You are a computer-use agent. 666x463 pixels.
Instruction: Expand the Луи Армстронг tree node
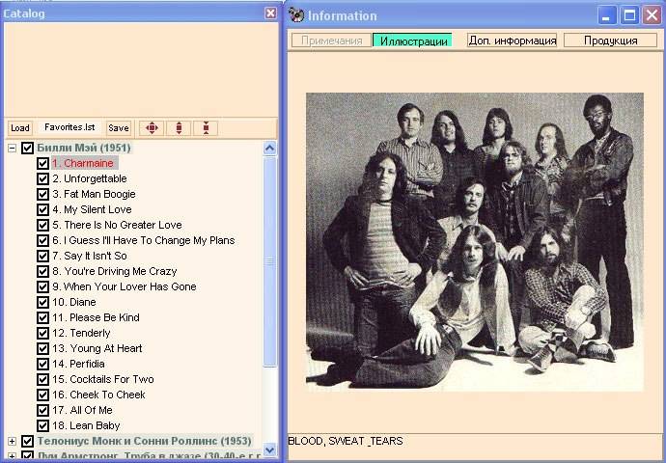13,456
